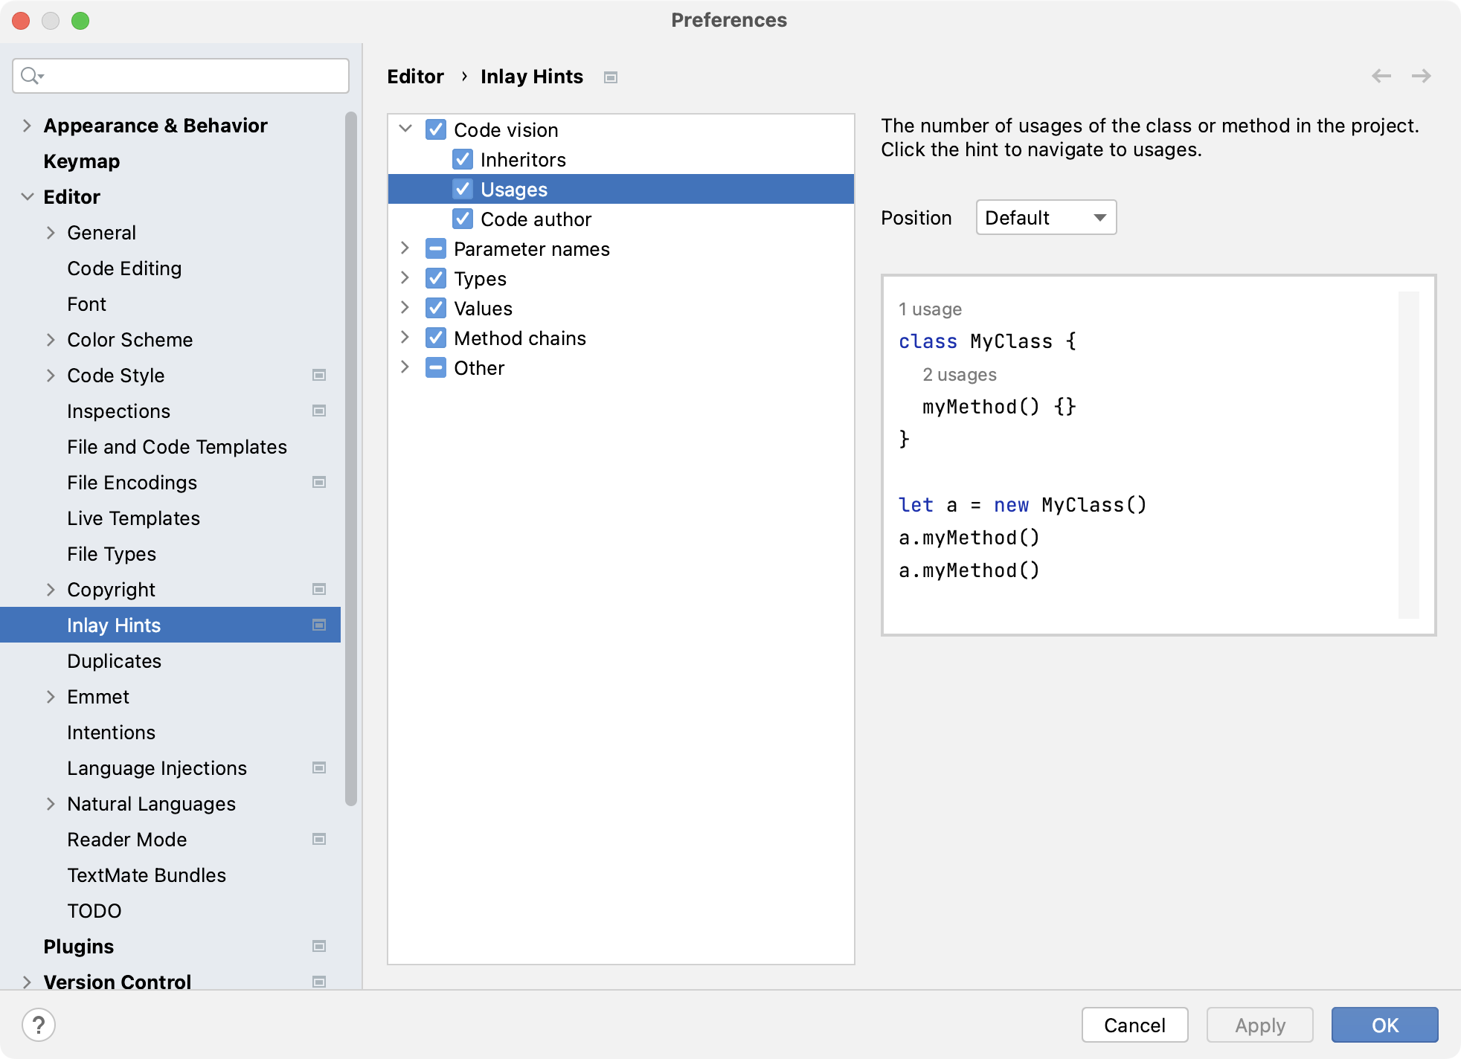
Task: Click the Apply button
Action: 1260,1025
